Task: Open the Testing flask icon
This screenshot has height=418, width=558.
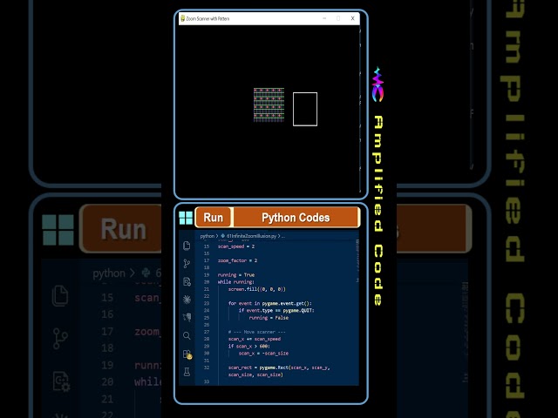Action: (187, 372)
